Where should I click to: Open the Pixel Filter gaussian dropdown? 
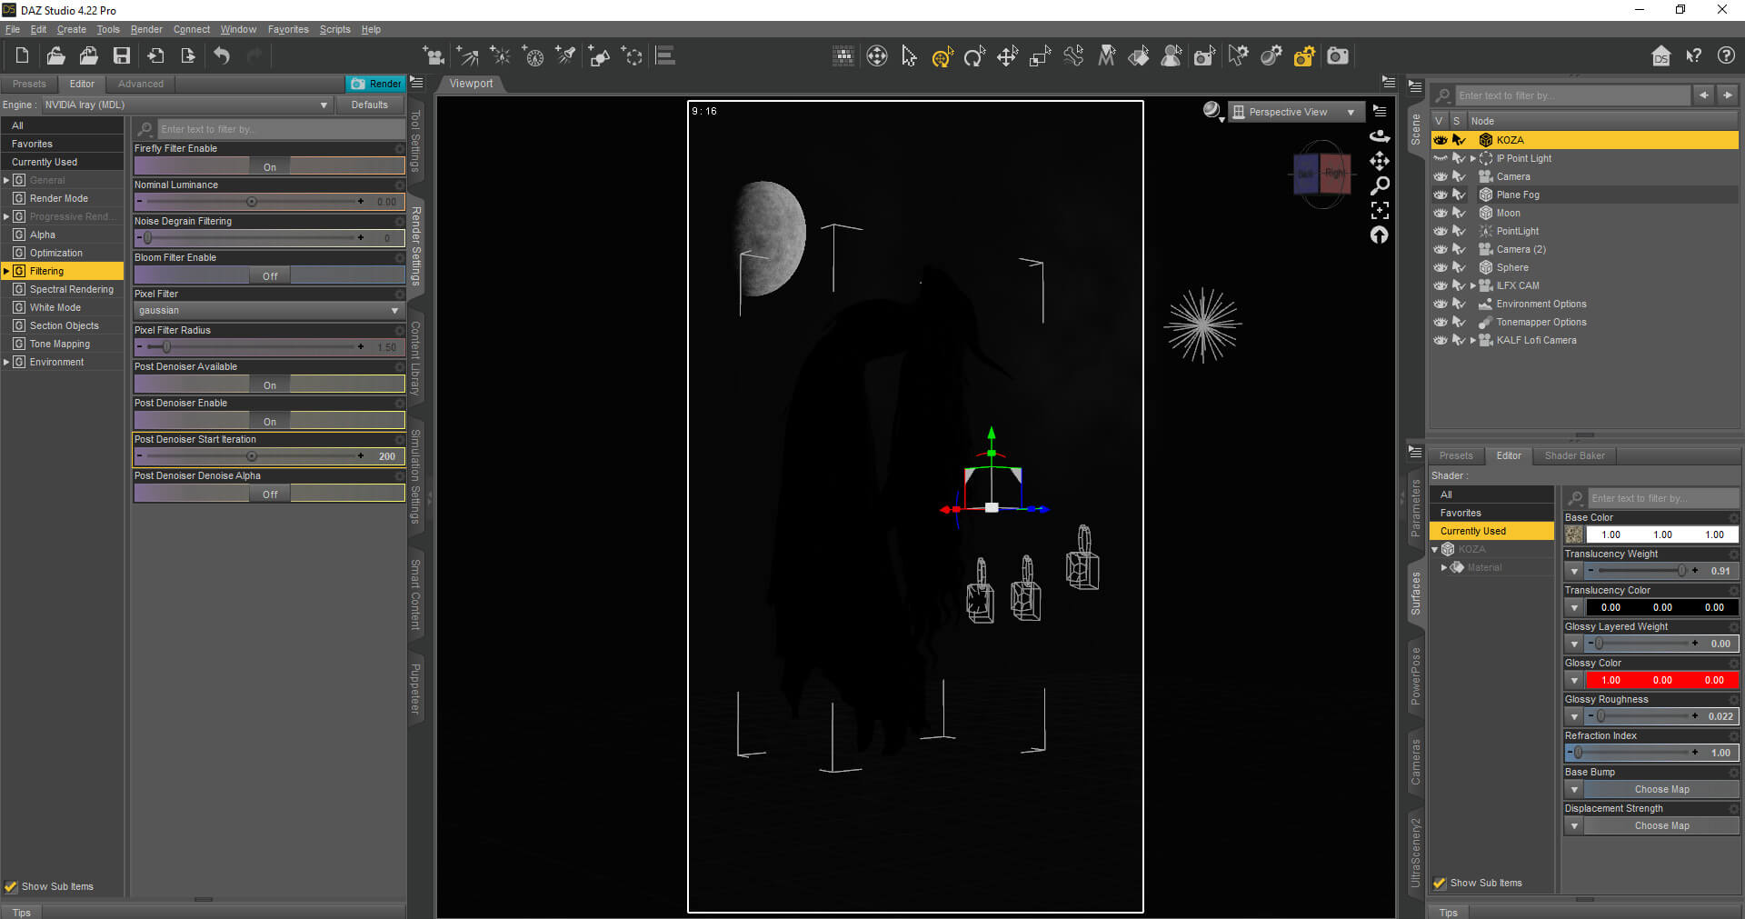tap(268, 311)
